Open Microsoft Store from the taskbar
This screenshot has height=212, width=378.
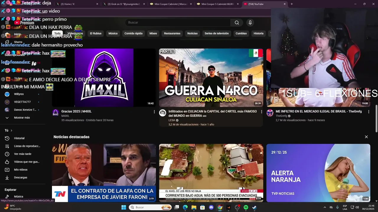(x=203, y=207)
